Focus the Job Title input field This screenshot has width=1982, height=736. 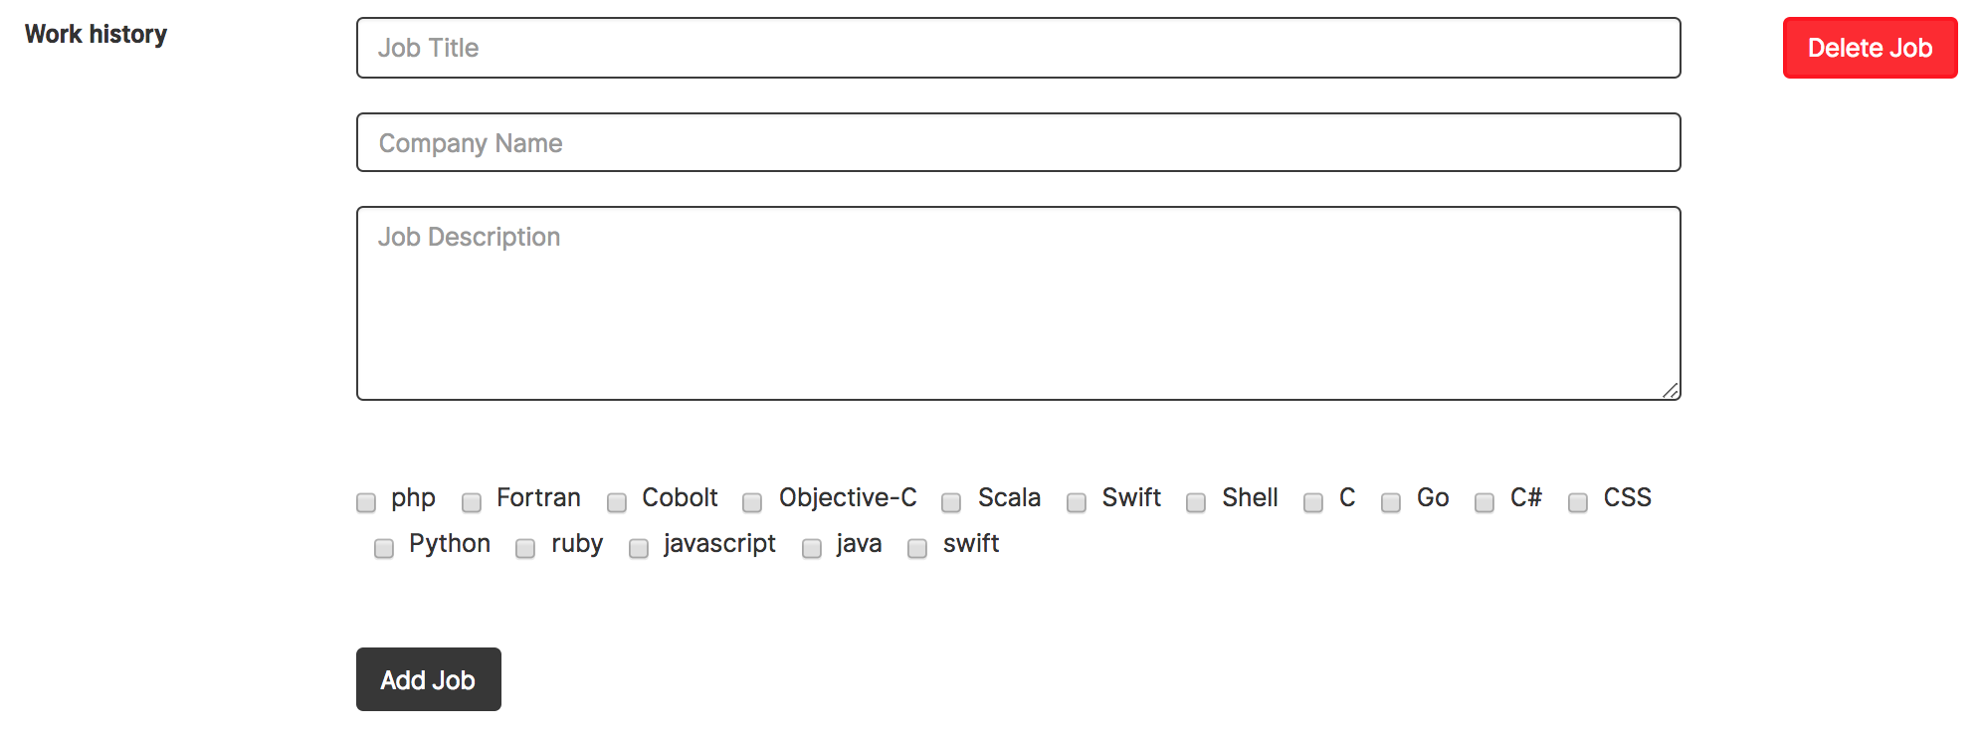[1018, 48]
